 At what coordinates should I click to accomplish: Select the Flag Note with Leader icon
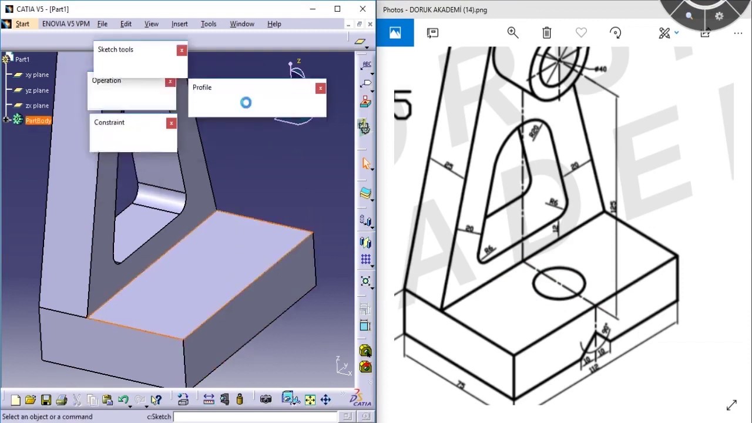366,84
